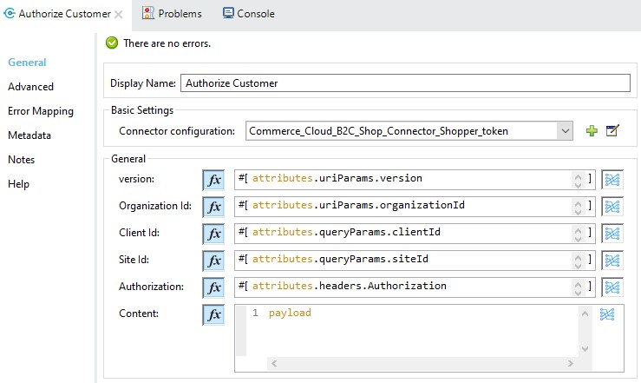Image resolution: width=641 pixels, height=383 pixels.
Task: Click the green plus add configuration icon
Action: point(592,131)
